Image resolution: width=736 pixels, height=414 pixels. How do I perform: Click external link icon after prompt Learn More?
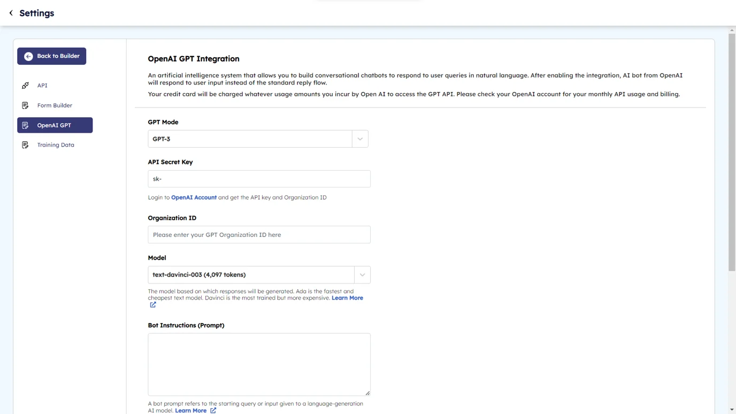coord(213,410)
